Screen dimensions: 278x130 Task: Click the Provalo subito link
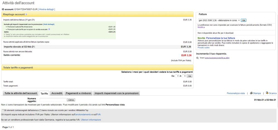coord(204,48)
